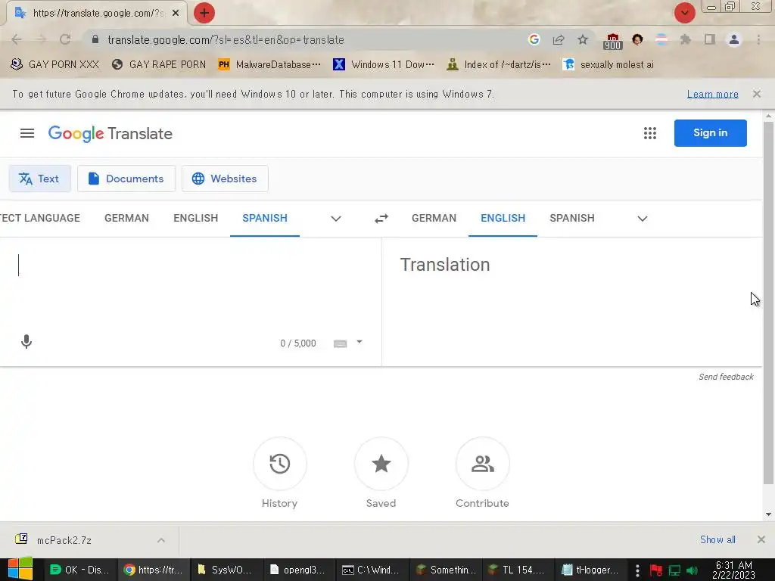775x581 pixels.
Task: Toggle the Chrome side panel
Action: pos(710,39)
